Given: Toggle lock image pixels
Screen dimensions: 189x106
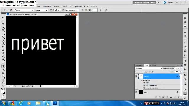Looking at the screenshot, I should coord(147,72).
